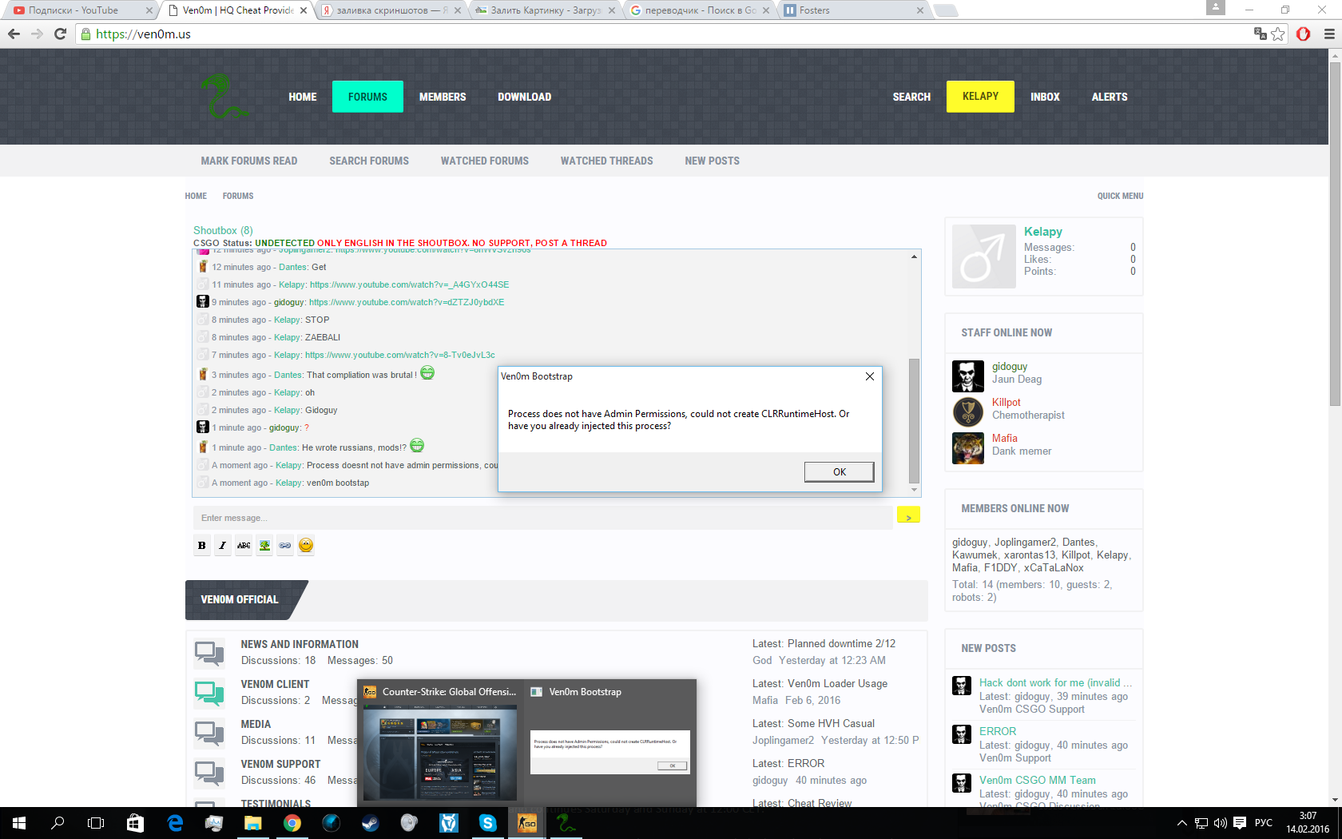The height and width of the screenshot is (839, 1342).
Task: Close the Ven0m Bootstrap dialog with the X
Action: click(x=870, y=376)
